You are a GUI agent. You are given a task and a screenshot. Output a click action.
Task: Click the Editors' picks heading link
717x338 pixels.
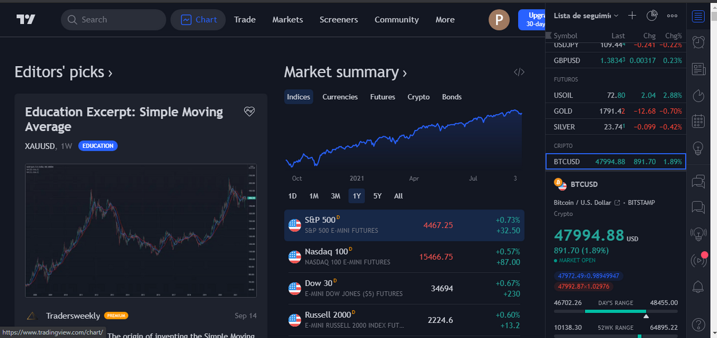[63, 72]
